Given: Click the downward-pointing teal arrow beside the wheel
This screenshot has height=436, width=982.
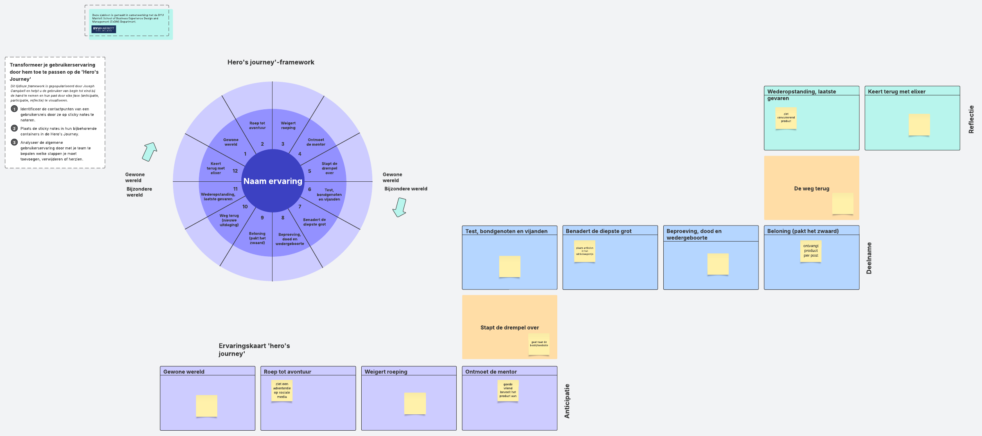Looking at the screenshot, I should (x=399, y=207).
